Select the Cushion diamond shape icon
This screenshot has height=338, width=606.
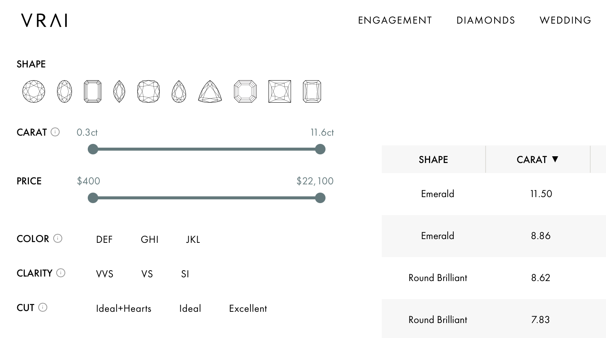pyautogui.click(x=148, y=91)
